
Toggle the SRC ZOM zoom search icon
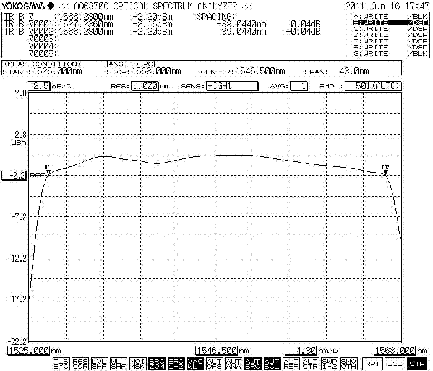click(157, 364)
